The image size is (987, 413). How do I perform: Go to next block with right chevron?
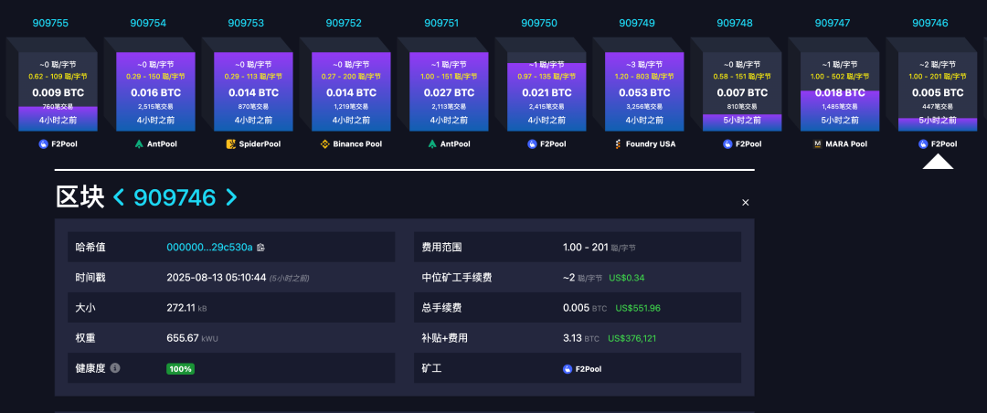coord(231,197)
